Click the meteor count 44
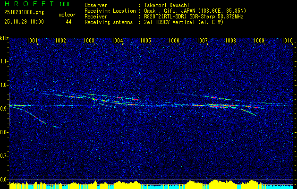Image resolution: width=297 pixels, height=189 pixels. coord(68,22)
